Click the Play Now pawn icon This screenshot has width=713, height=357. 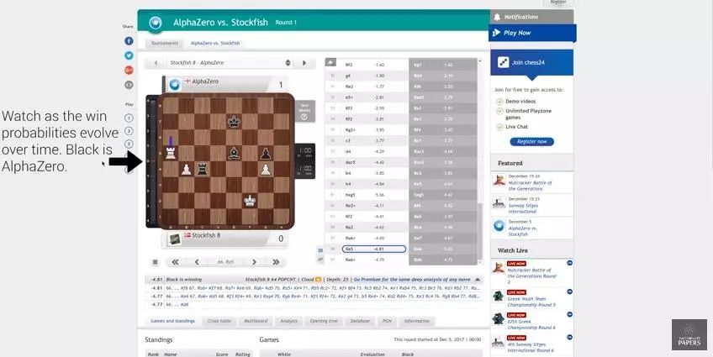point(496,33)
